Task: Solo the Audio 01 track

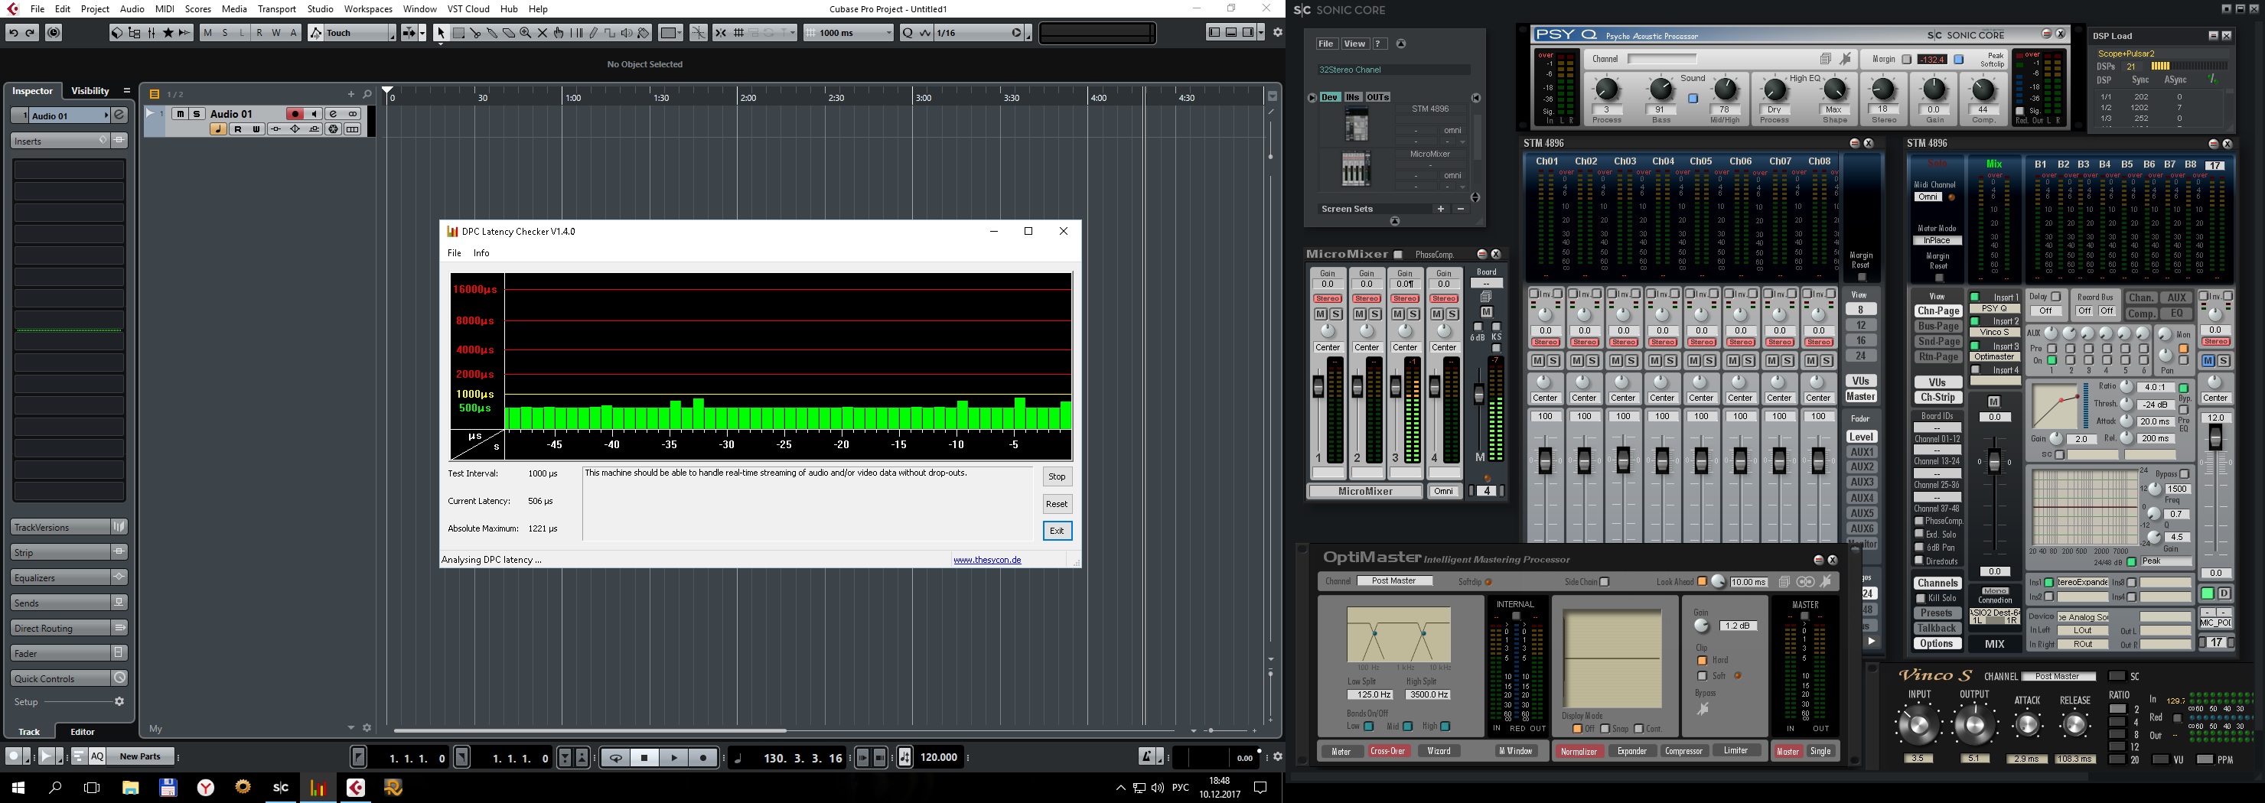Action: (196, 114)
